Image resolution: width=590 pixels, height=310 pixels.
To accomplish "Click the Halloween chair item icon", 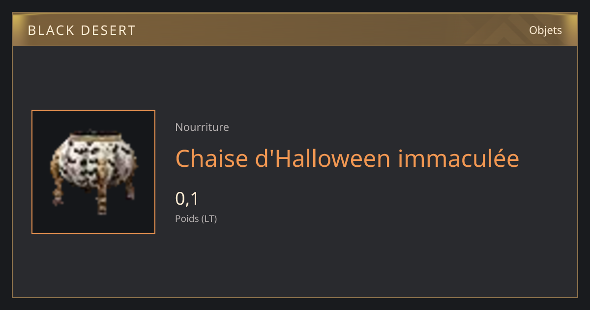I will 93,172.
